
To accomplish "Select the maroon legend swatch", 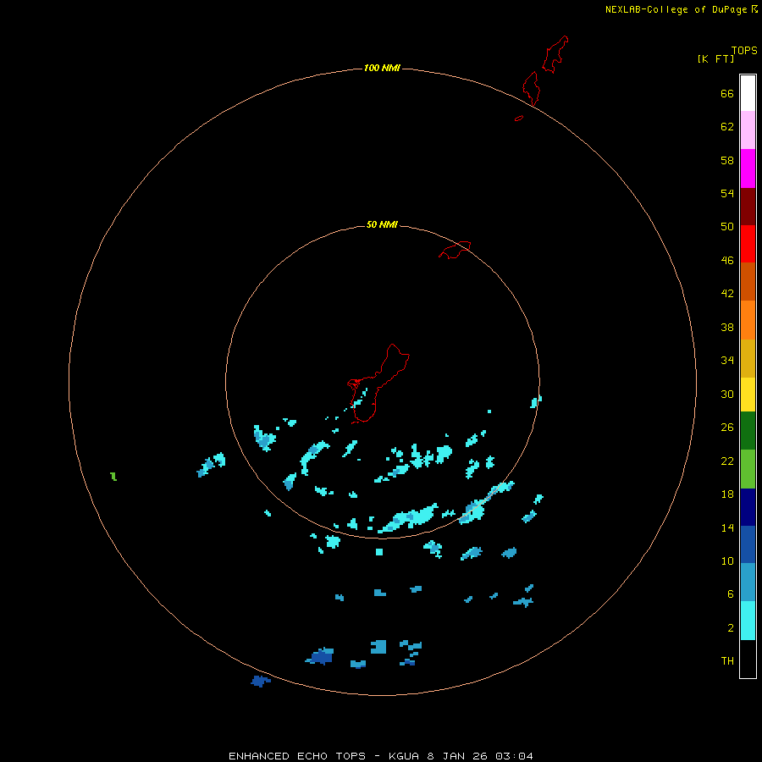I will [x=748, y=207].
